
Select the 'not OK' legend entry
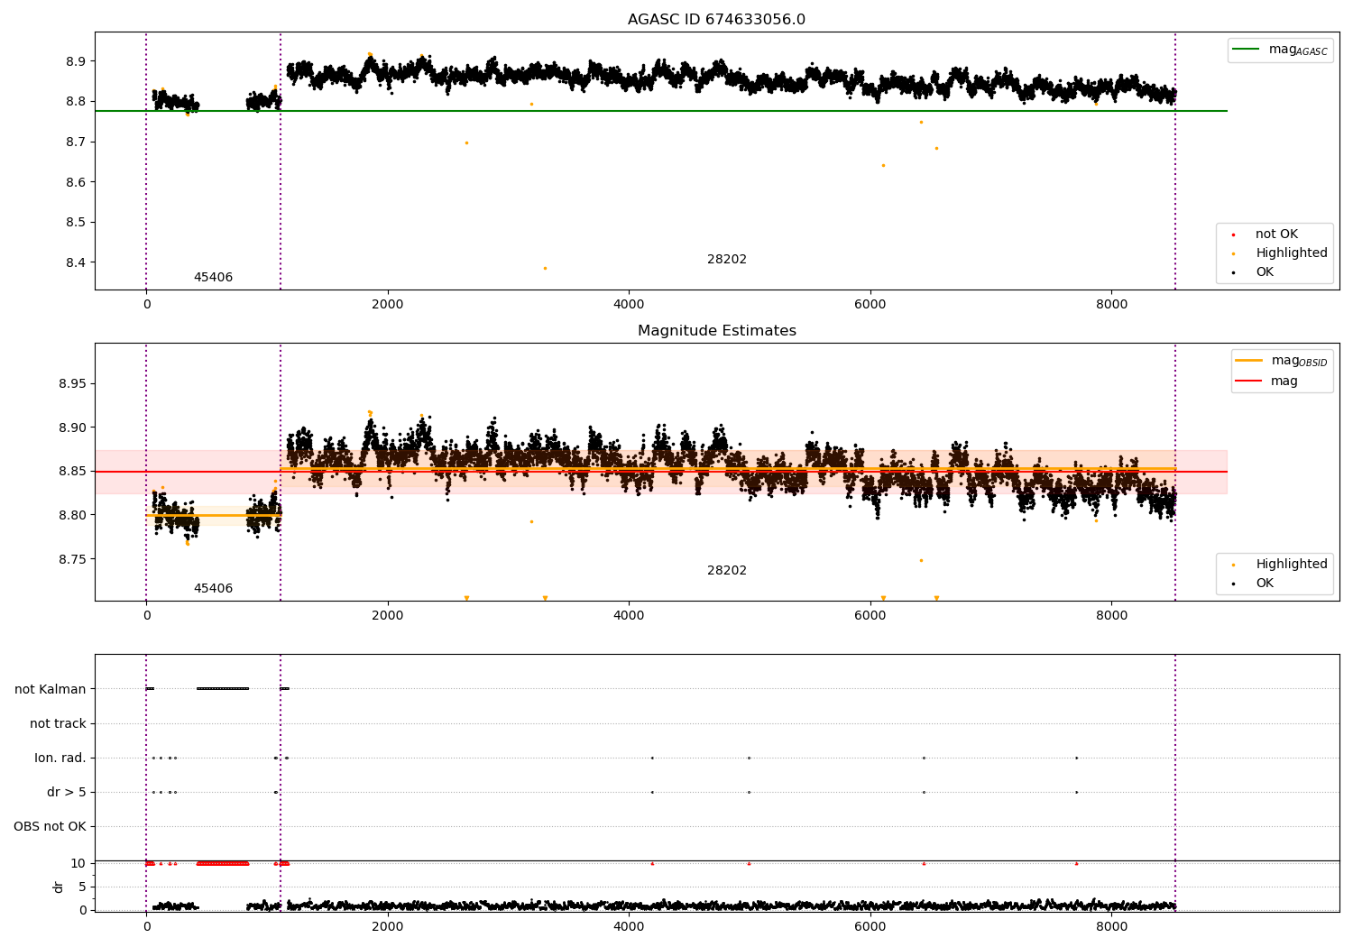pos(1276,234)
